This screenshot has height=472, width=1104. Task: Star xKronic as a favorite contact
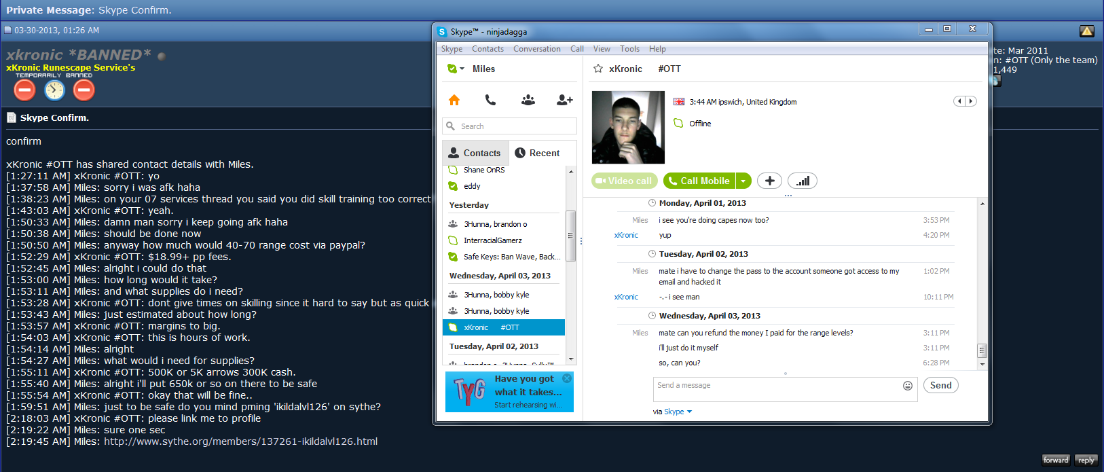point(598,69)
